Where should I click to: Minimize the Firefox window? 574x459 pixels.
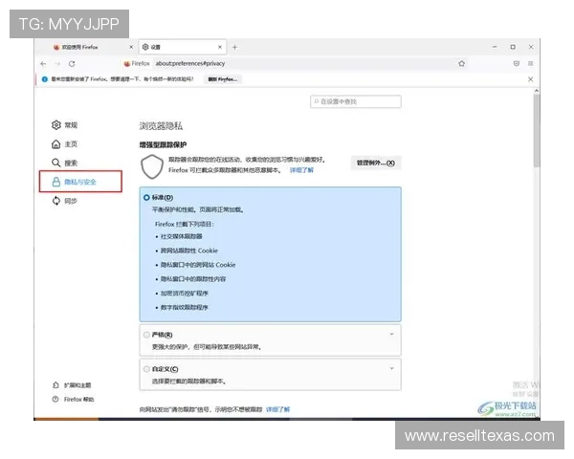(x=495, y=47)
